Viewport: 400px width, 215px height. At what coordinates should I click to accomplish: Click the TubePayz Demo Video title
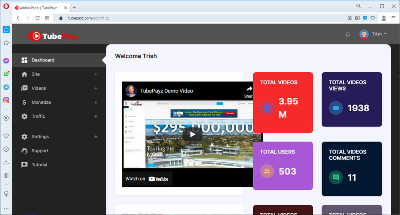point(166,91)
